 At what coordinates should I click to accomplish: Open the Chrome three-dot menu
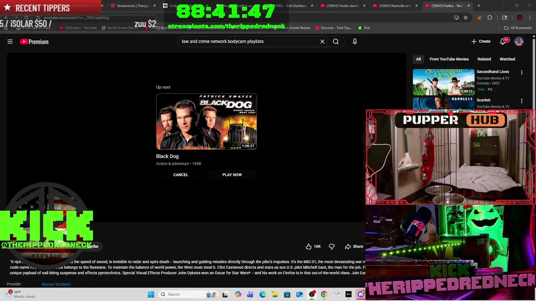[530, 18]
